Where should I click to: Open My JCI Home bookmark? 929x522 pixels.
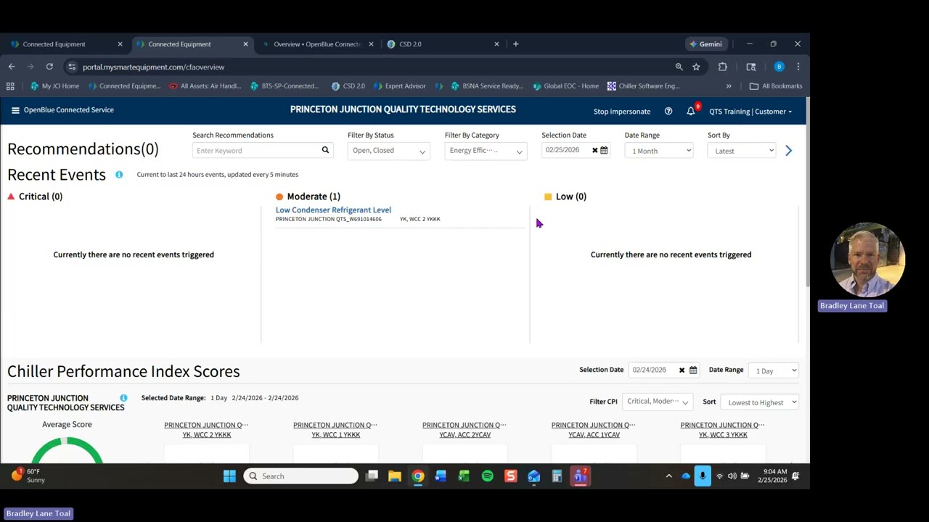click(x=55, y=86)
